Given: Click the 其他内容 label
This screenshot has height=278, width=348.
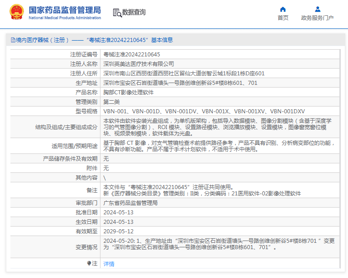Looking at the screenshot, I should (86, 178).
